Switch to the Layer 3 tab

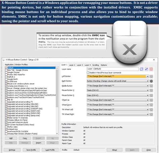click(80, 65)
